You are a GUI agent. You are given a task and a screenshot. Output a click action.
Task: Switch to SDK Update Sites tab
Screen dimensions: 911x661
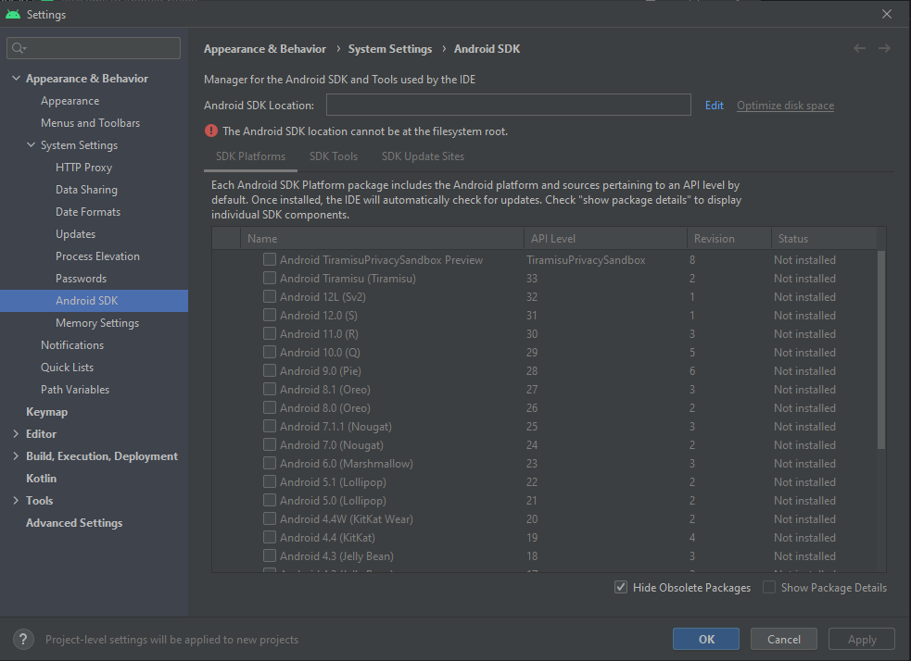pyautogui.click(x=423, y=156)
